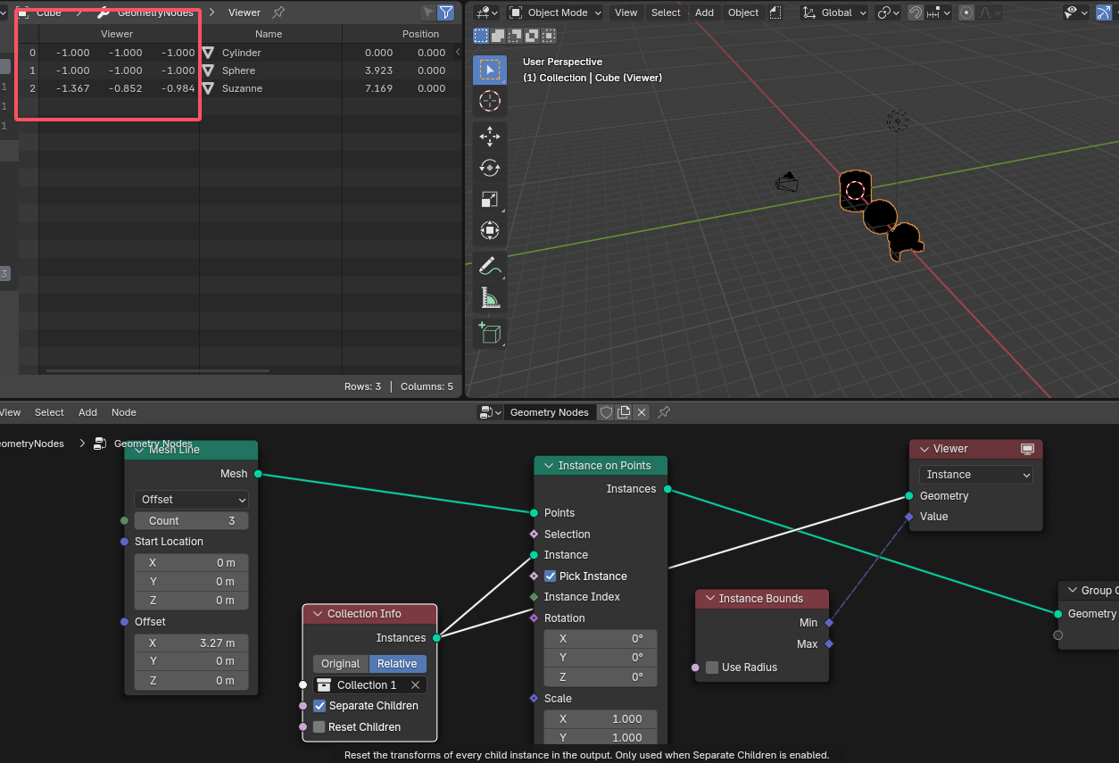Screen dimensions: 1119x763
Task: Select the Select Box tool in viewport toolbar
Action: pos(489,70)
